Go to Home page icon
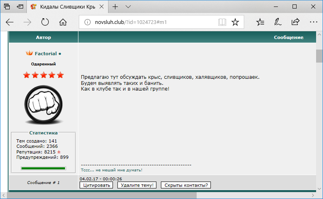 click(x=63, y=22)
